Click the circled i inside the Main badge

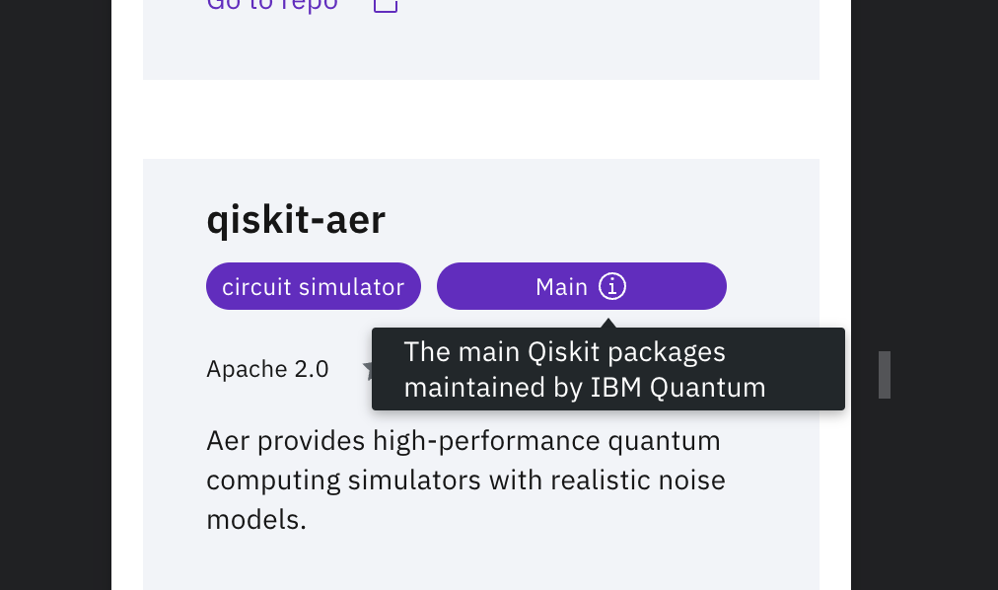612,286
